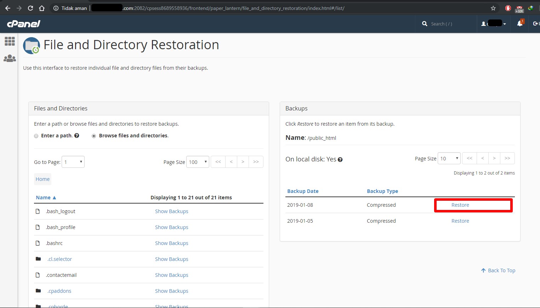Open the backups Page Size 10 dropdown
Screen dimensions: 540x308
[x=449, y=158]
